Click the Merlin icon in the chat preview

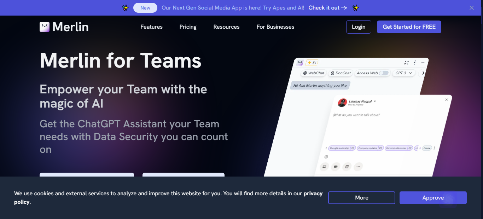(300, 62)
